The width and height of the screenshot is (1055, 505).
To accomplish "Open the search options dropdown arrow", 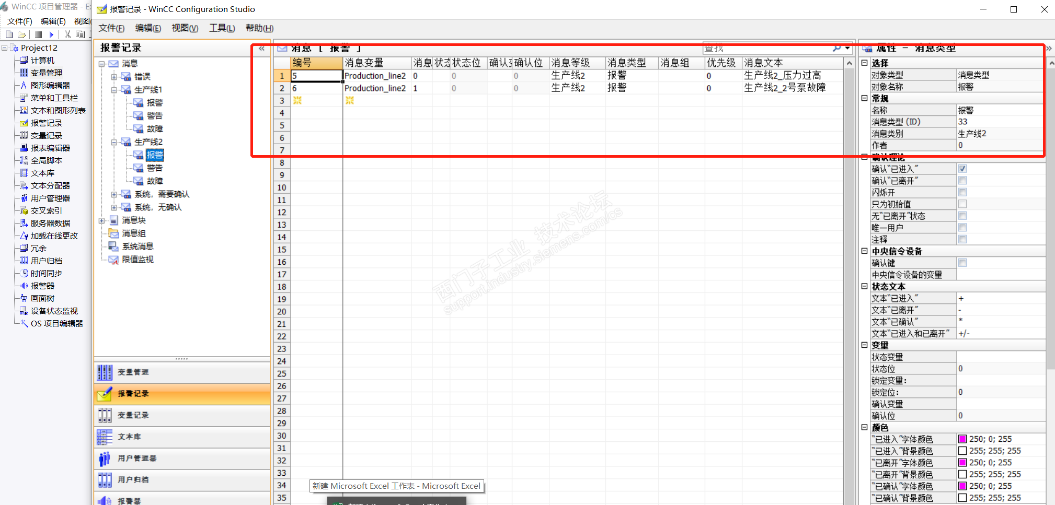I will click(847, 48).
